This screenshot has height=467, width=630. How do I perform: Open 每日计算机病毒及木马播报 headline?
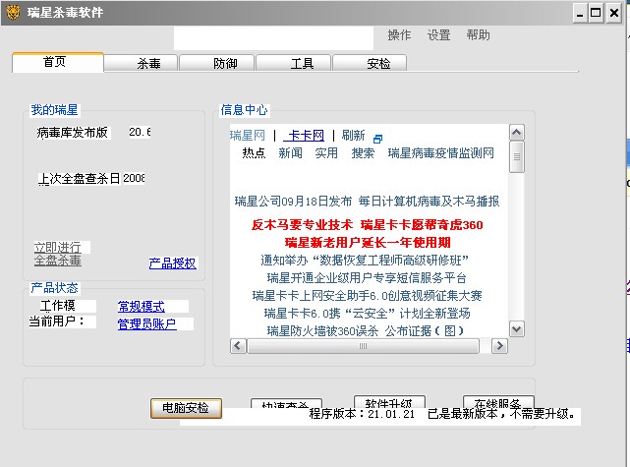430,201
